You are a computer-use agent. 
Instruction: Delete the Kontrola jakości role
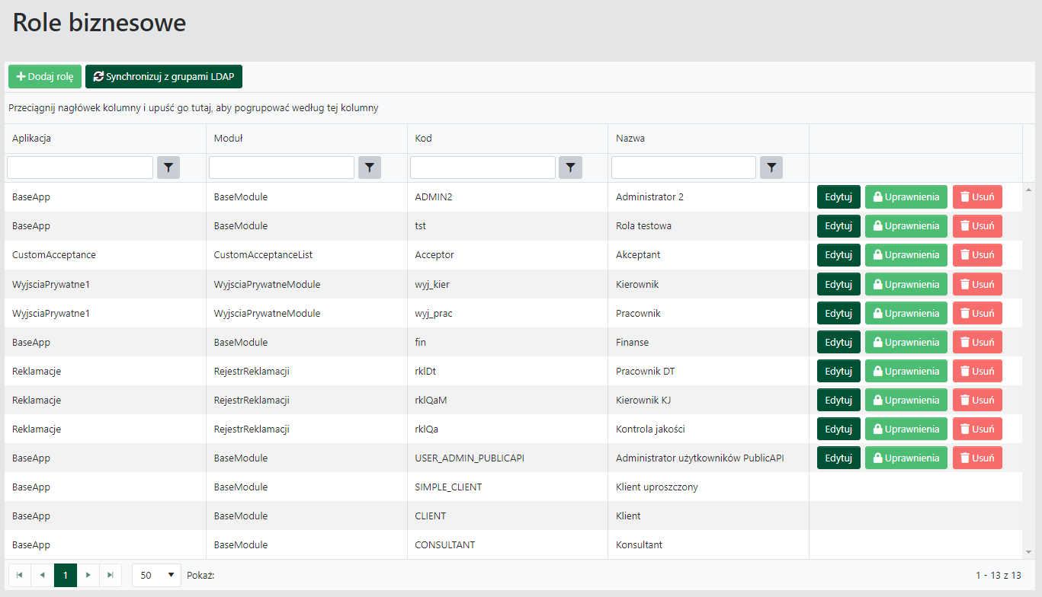[977, 429]
